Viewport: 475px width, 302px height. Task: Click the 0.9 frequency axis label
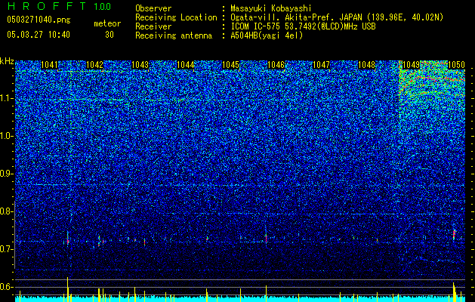click(6, 174)
